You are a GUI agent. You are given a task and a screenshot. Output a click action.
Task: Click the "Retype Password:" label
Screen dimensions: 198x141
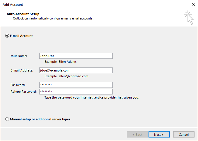[24, 92]
